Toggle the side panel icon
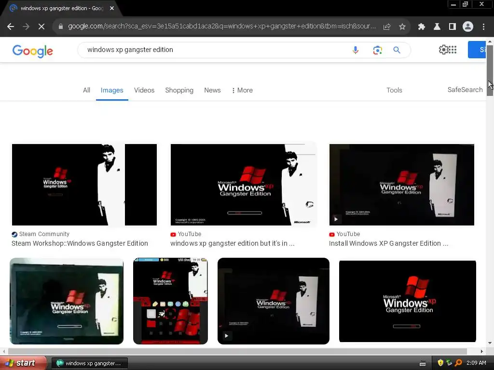The height and width of the screenshot is (370, 494). tap(452, 27)
